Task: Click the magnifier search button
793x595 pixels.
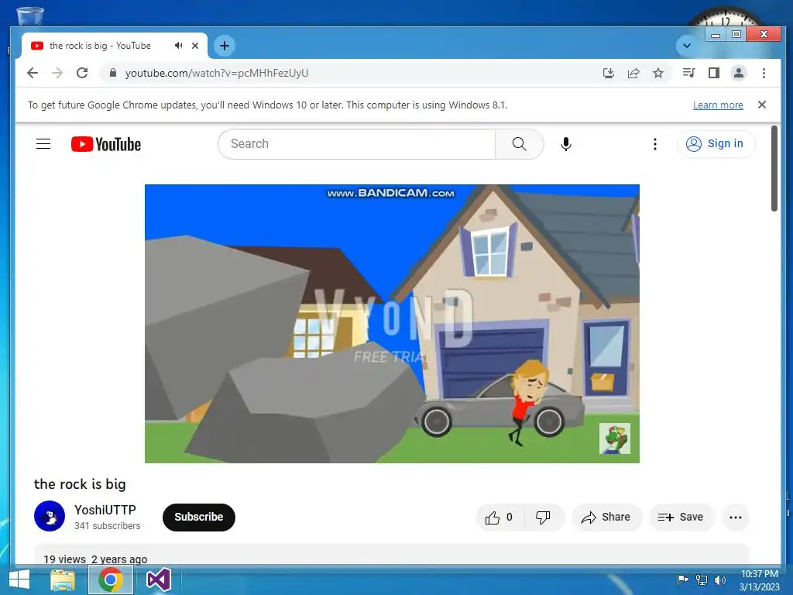Action: tap(519, 143)
